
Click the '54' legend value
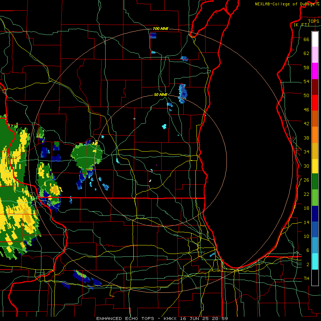(x=306, y=81)
